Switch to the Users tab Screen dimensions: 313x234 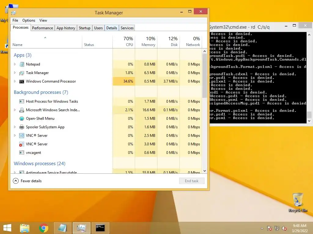98,28
